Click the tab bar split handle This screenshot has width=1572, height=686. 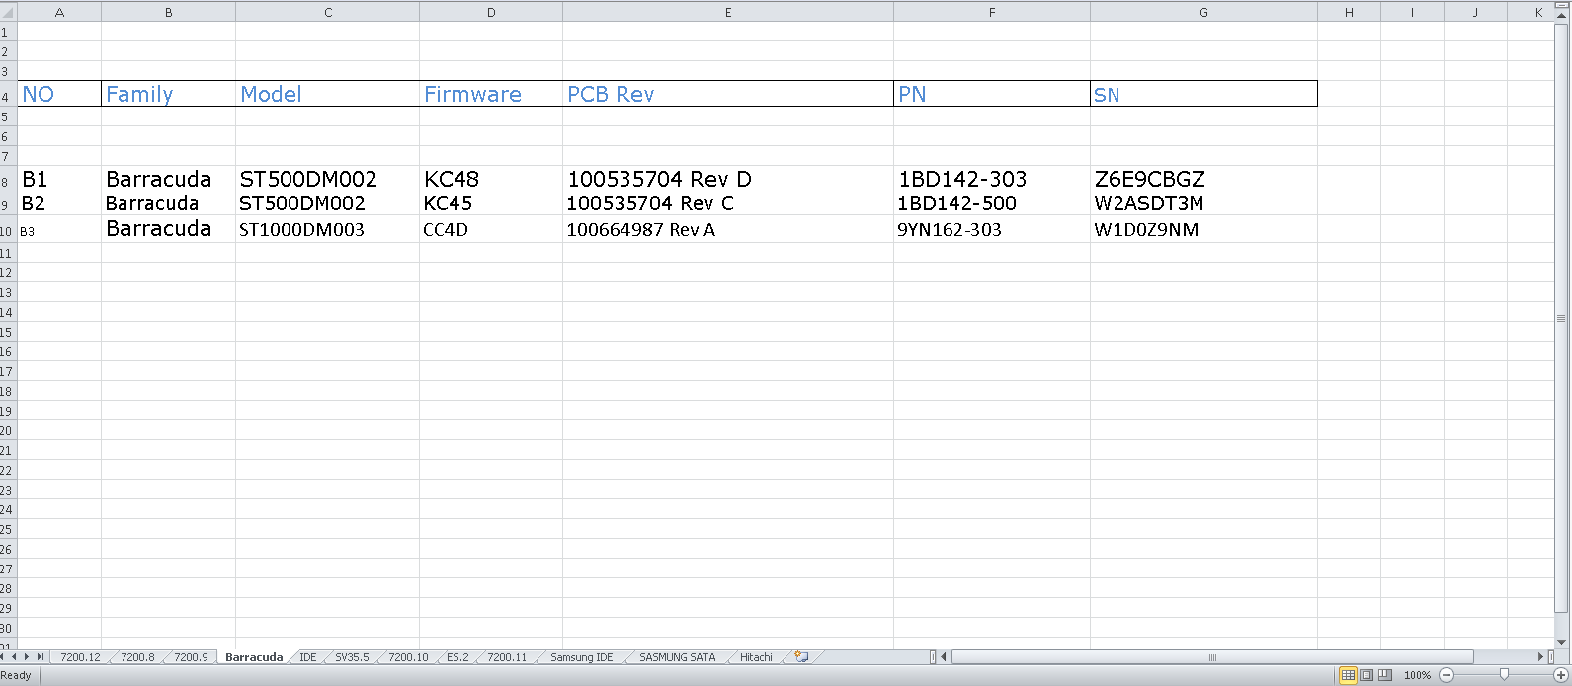click(x=933, y=657)
